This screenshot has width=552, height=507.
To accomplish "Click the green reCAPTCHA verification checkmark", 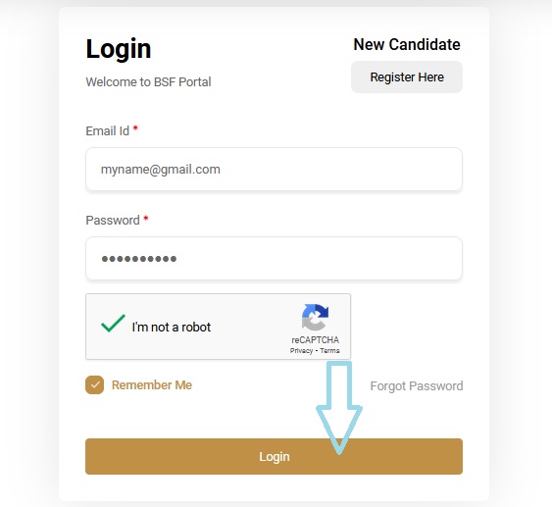I will coord(113,323).
